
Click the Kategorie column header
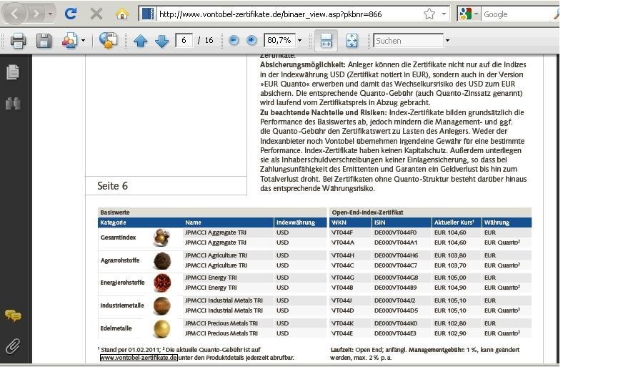113,222
